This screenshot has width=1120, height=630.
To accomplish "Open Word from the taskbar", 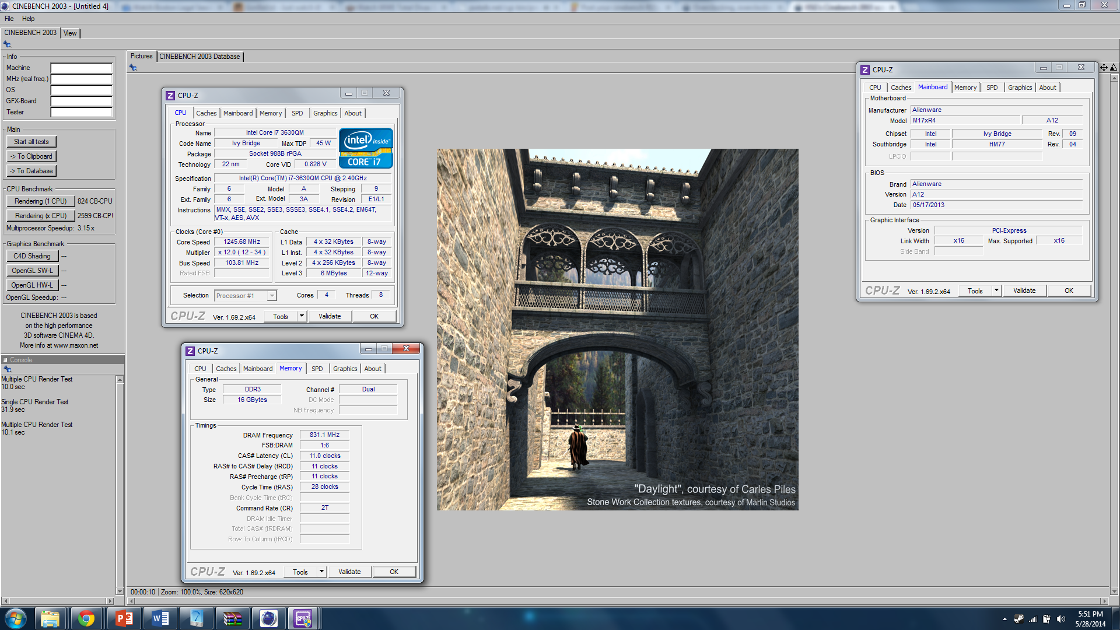I will coord(160,618).
